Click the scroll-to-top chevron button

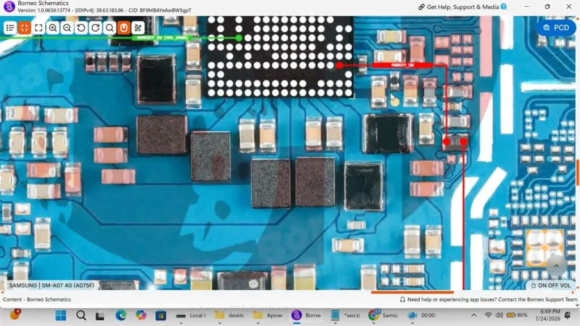click(x=556, y=266)
